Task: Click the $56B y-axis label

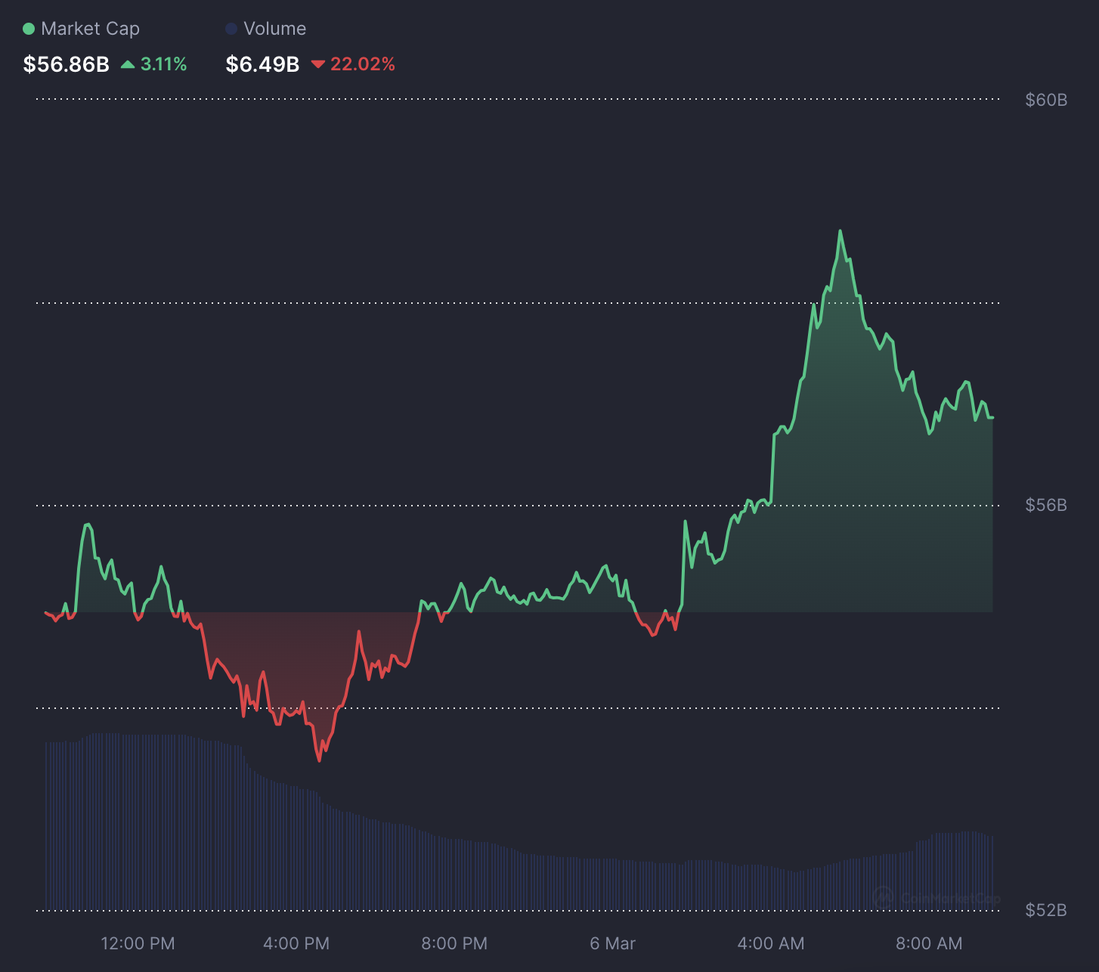Action: [1046, 505]
